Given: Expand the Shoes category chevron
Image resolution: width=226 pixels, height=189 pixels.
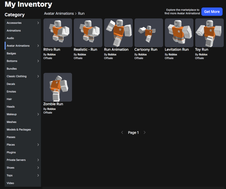Looking at the screenshot, I should pyautogui.click(x=38, y=167).
